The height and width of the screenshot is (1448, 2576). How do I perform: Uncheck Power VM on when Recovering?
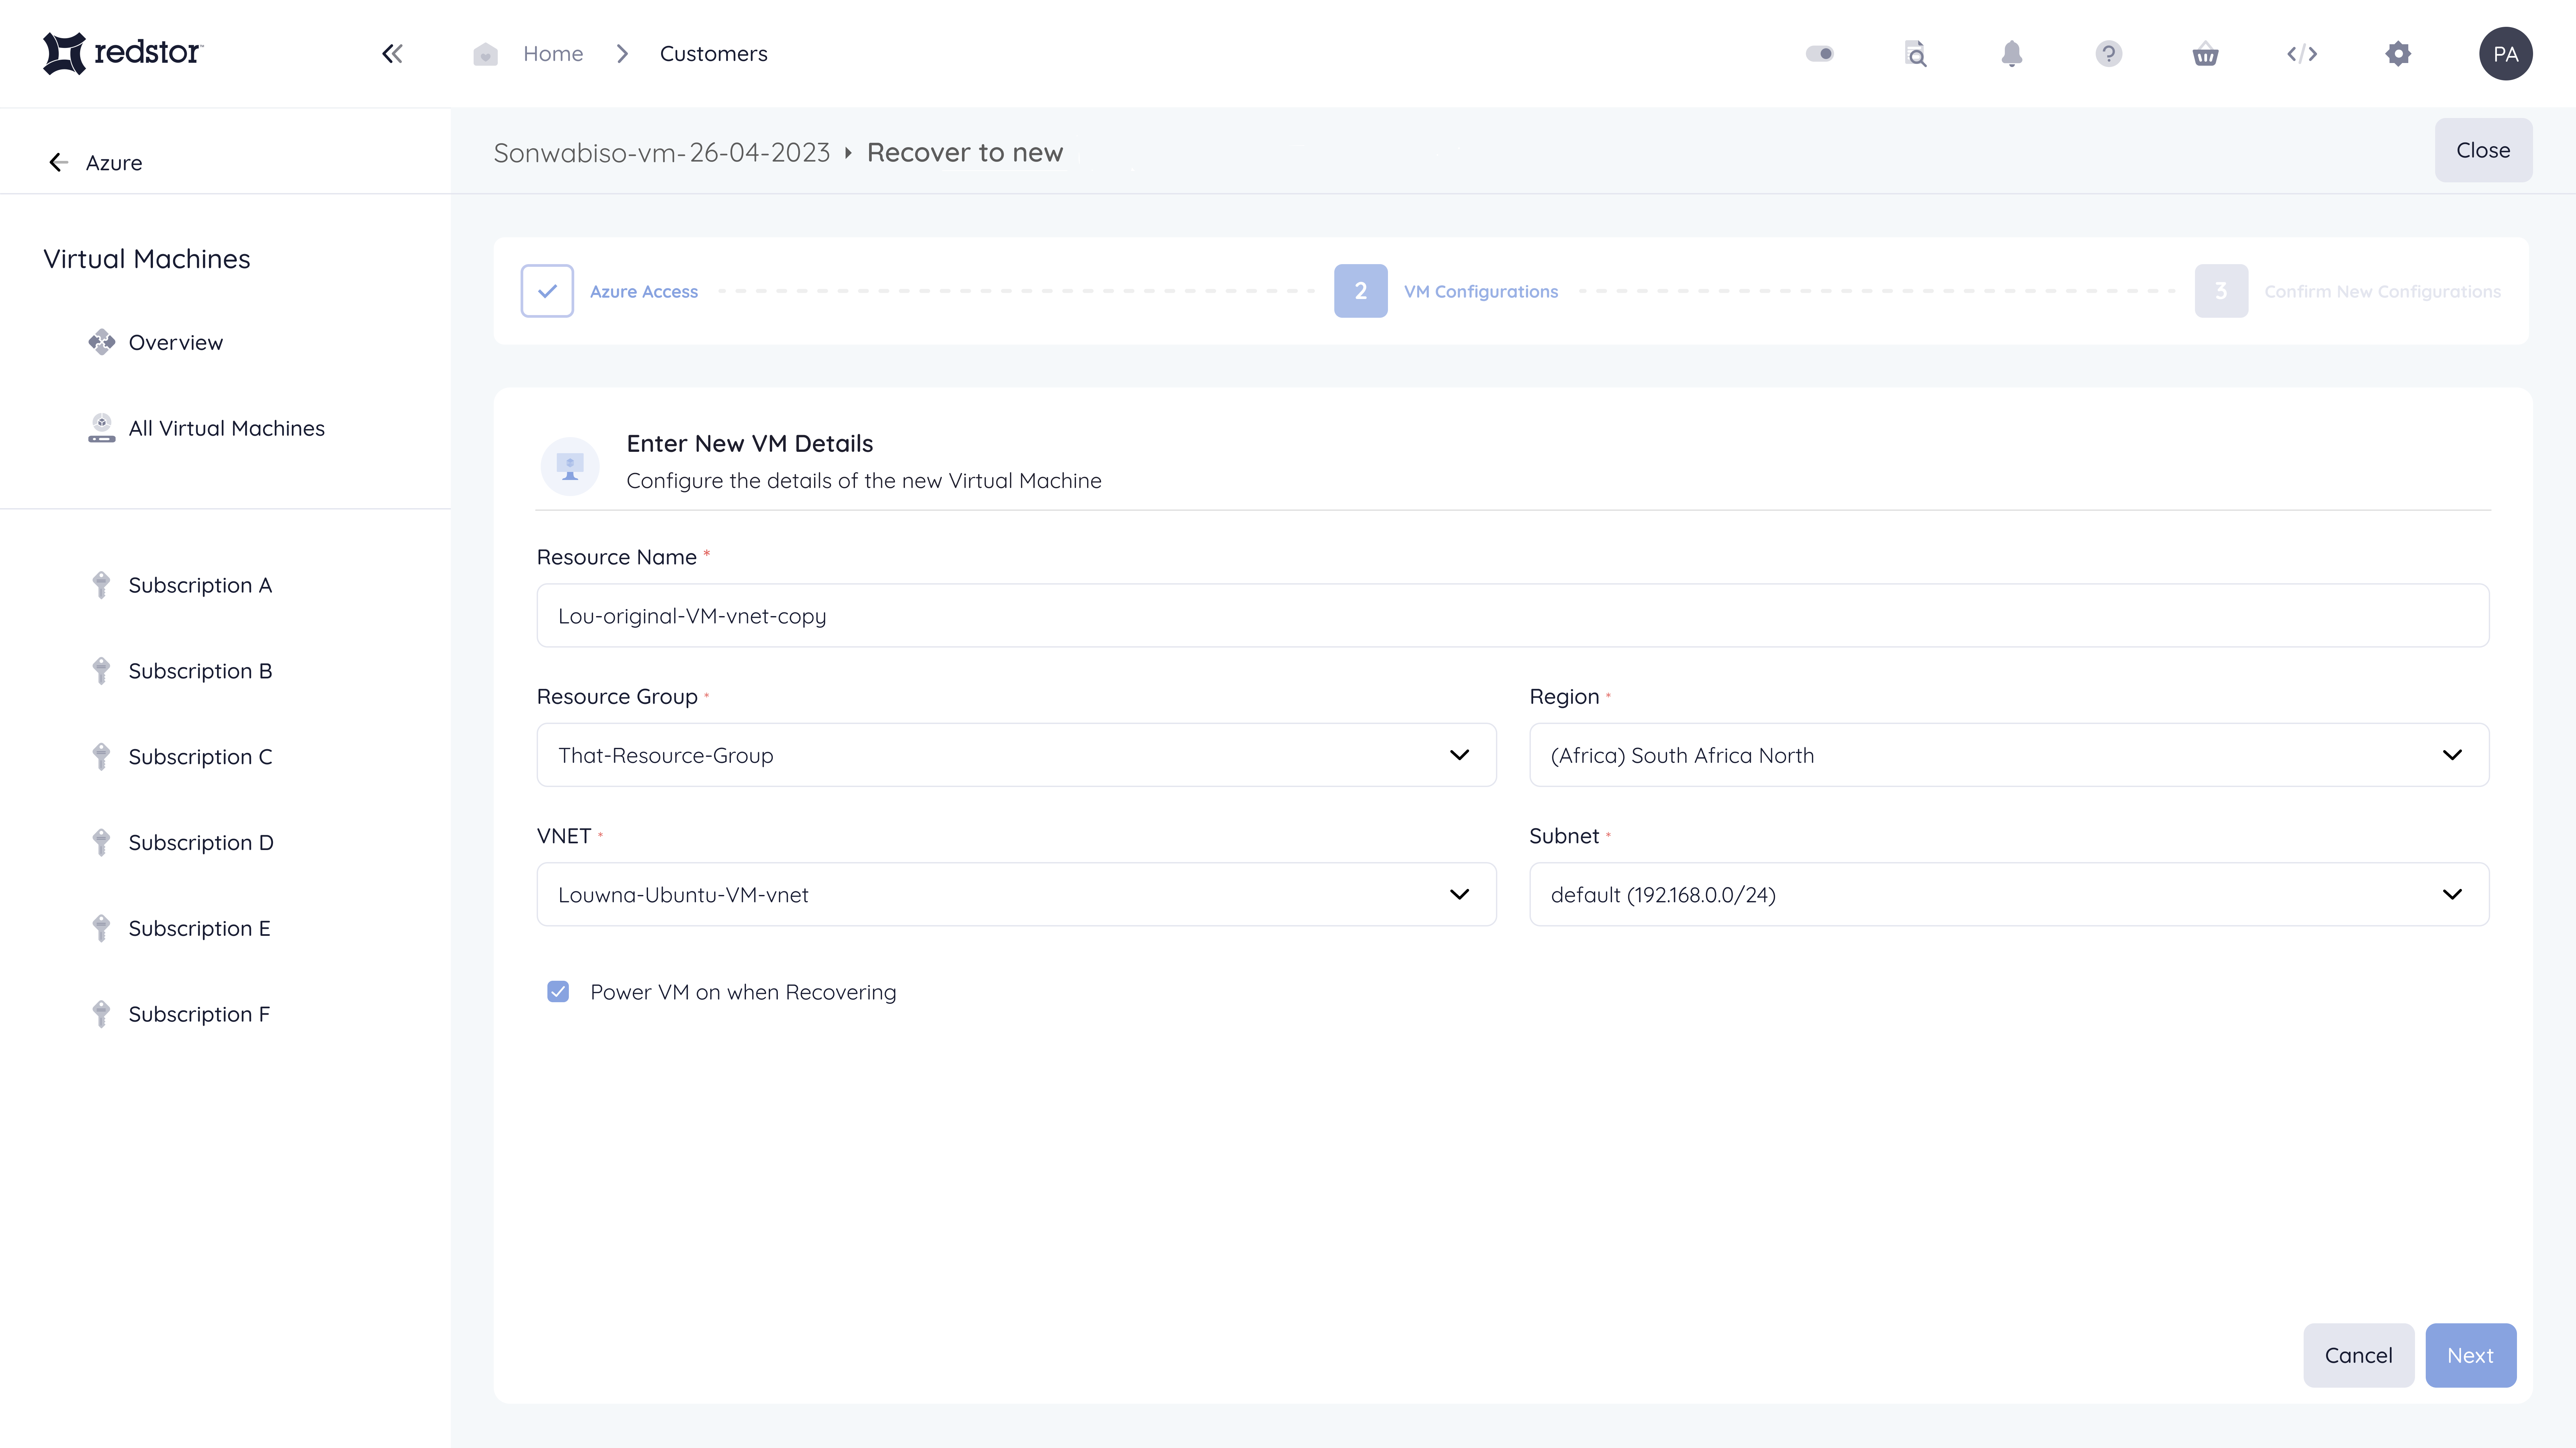[558, 991]
